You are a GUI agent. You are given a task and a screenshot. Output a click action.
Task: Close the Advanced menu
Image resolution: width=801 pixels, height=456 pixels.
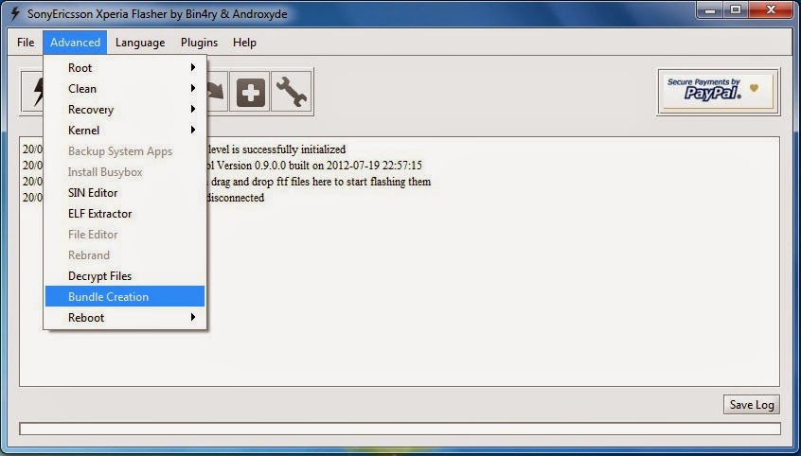(75, 43)
